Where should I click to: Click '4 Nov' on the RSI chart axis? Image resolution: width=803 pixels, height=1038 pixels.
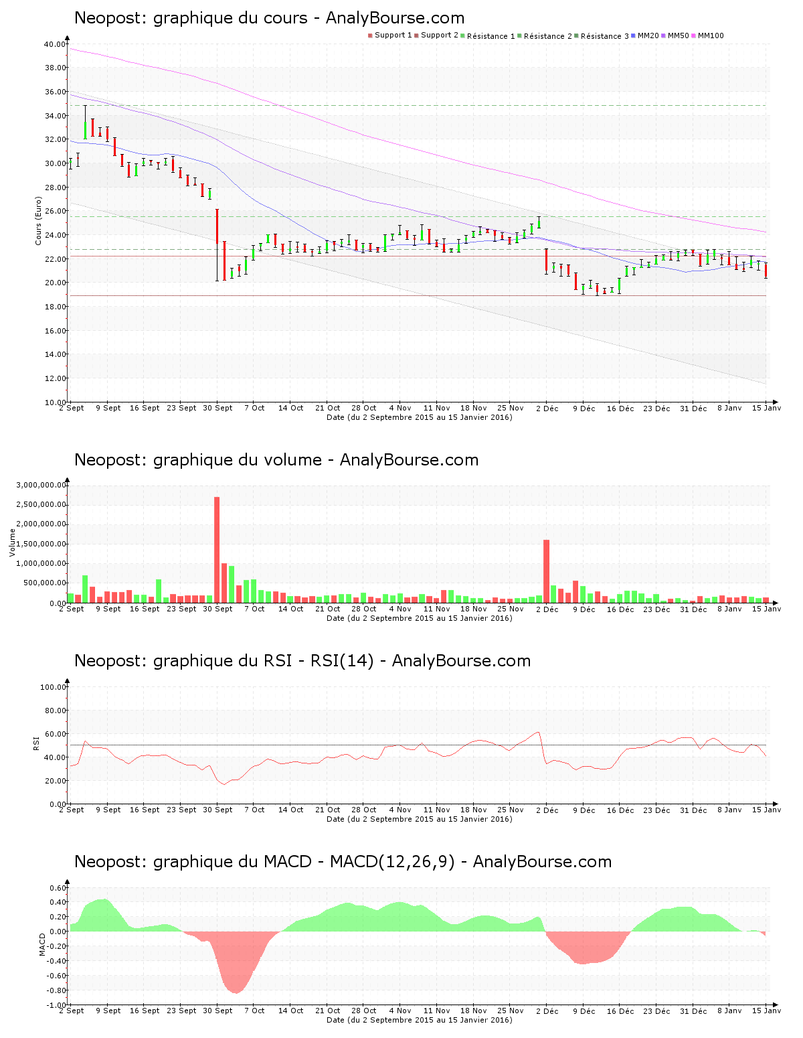(400, 810)
